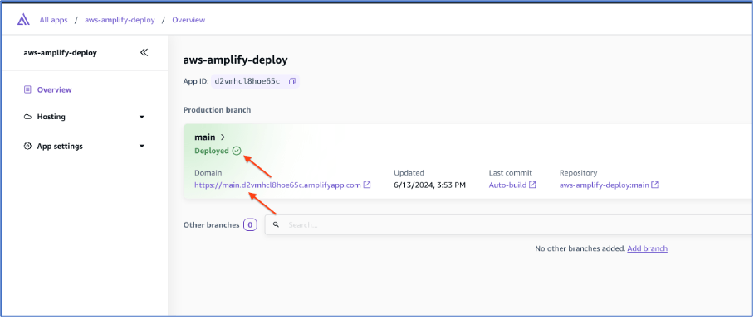Click external link icon beside repository
Image resolution: width=754 pixels, height=318 pixels.
655,185
